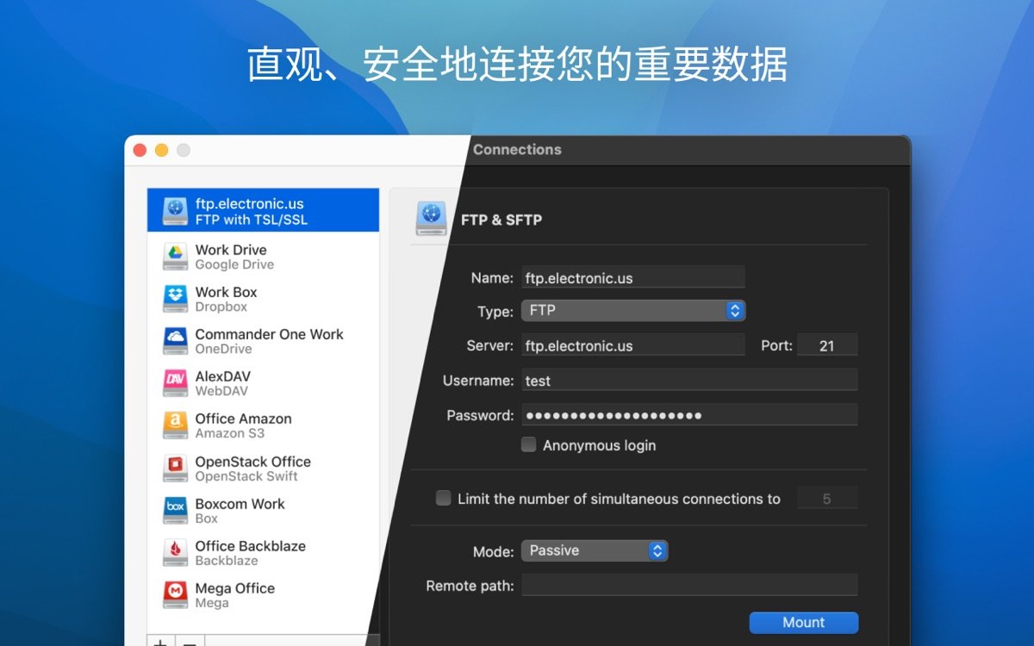Click the Mount button
Viewport: 1034px width, 646px height.
(803, 622)
